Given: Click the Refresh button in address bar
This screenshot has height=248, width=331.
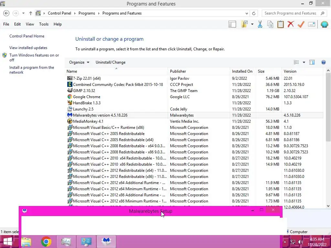Looking at the screenshot, I should (254, 13).
